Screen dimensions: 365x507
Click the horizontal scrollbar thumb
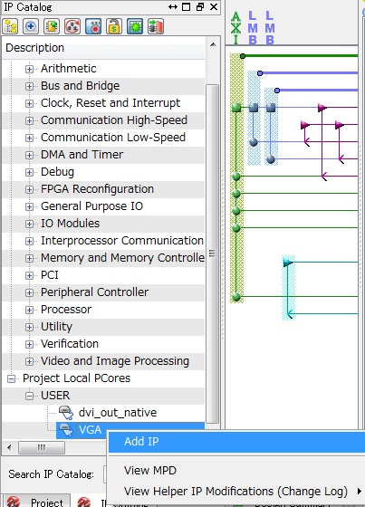(x=42, y=448)
